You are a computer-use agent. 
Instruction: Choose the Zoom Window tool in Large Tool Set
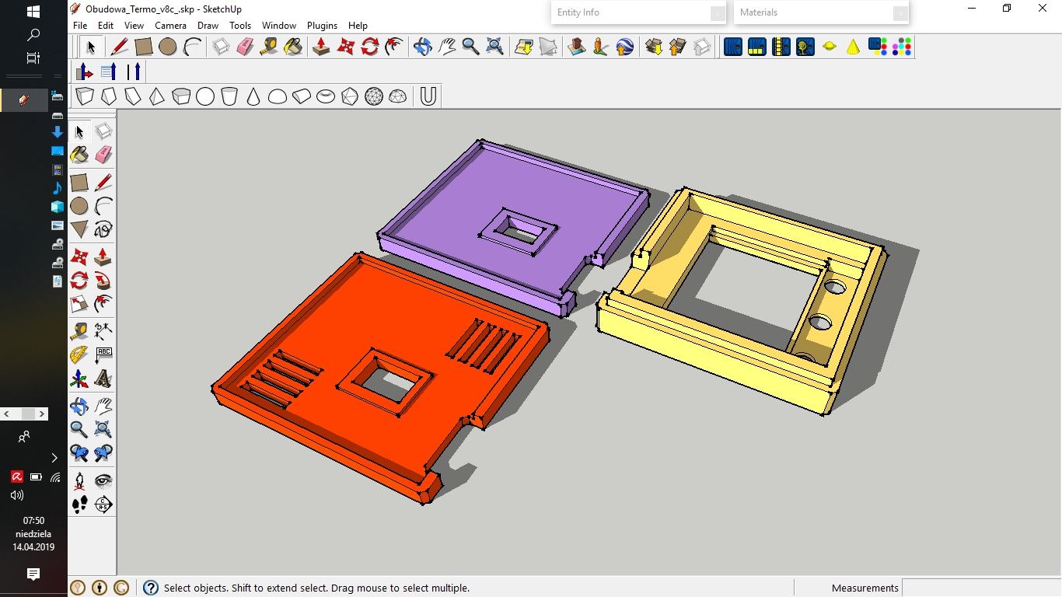103,429
